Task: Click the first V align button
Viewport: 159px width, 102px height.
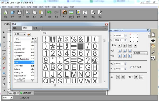Action: point(120,56)
